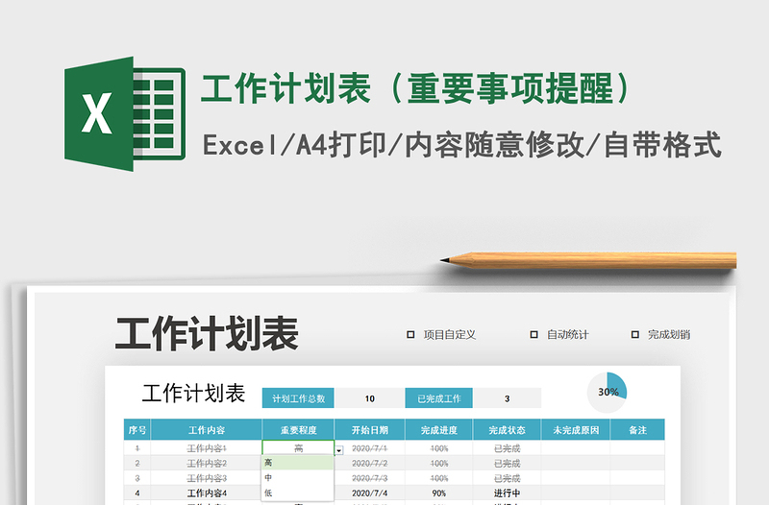Select the 计划工作总数 label cell
The image size is (769, 505).
[298, 398]
